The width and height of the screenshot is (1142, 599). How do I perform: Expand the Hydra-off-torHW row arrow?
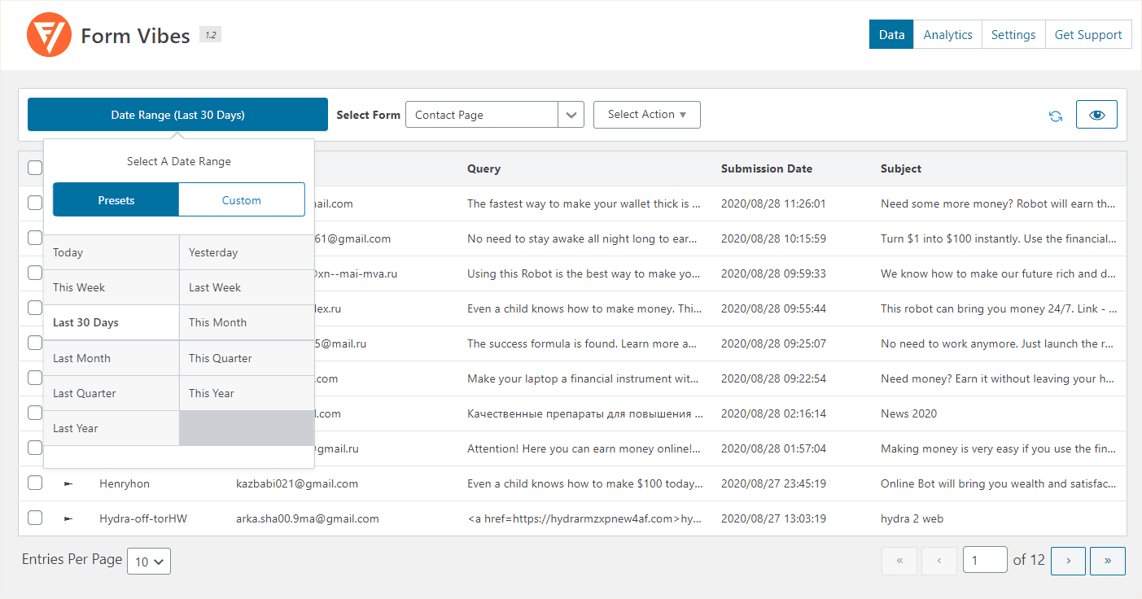pos(68,518)
